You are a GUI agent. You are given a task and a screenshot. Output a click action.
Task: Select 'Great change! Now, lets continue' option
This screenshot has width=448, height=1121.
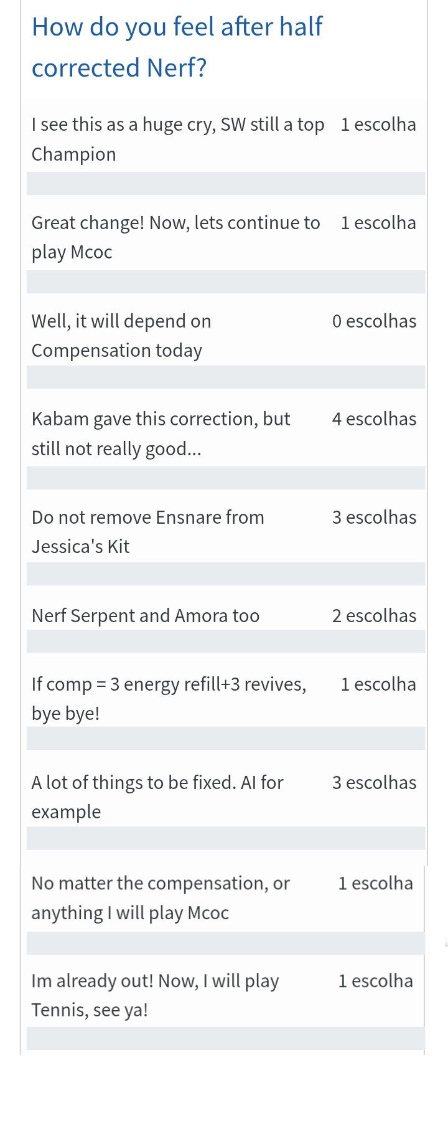[175, 237]
